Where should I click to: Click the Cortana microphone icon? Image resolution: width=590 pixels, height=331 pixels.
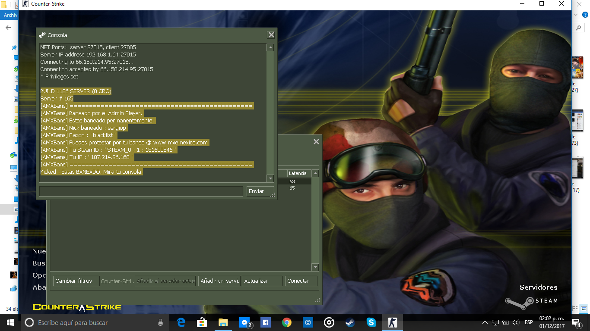coord(161,322)
